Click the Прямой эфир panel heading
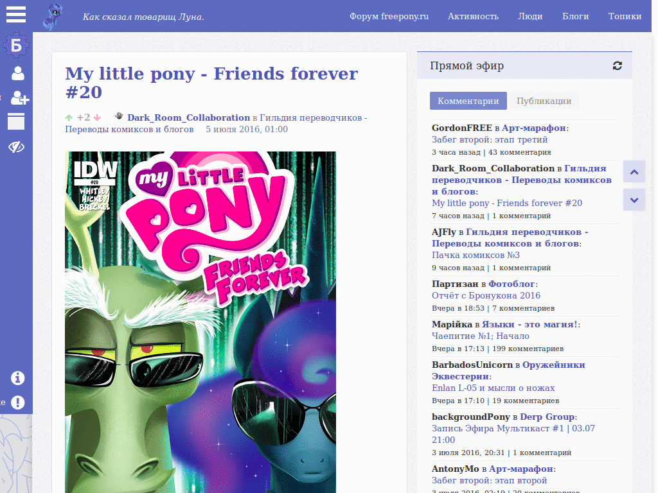Screen dimensions: 658x493 467,66
